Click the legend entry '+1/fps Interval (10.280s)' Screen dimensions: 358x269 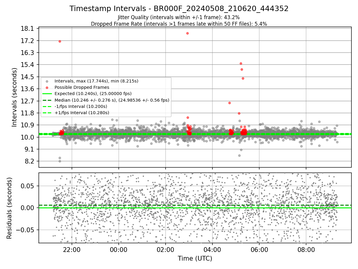point(82,113)
